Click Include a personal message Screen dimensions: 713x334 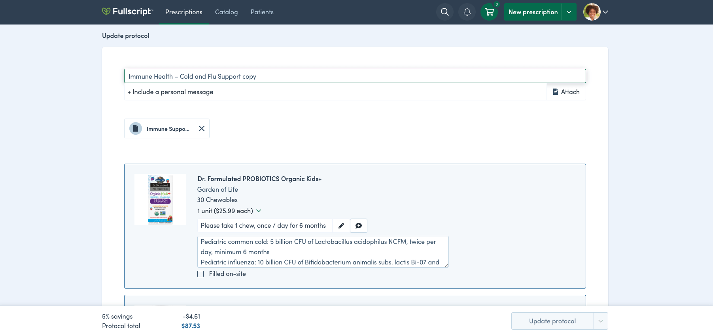335,92
